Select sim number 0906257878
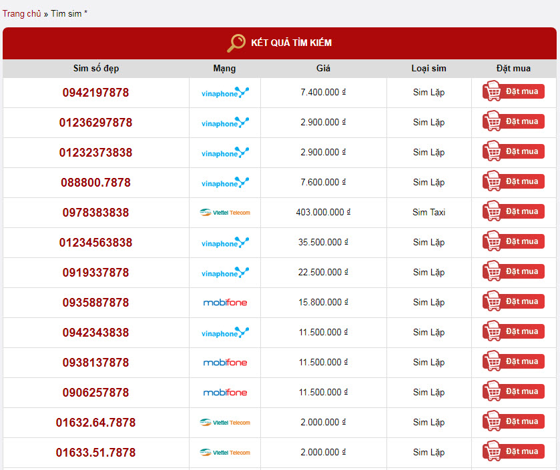 click(x=95, y=392)
